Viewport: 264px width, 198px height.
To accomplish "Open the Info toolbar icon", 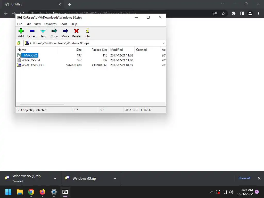I will 87,33.
